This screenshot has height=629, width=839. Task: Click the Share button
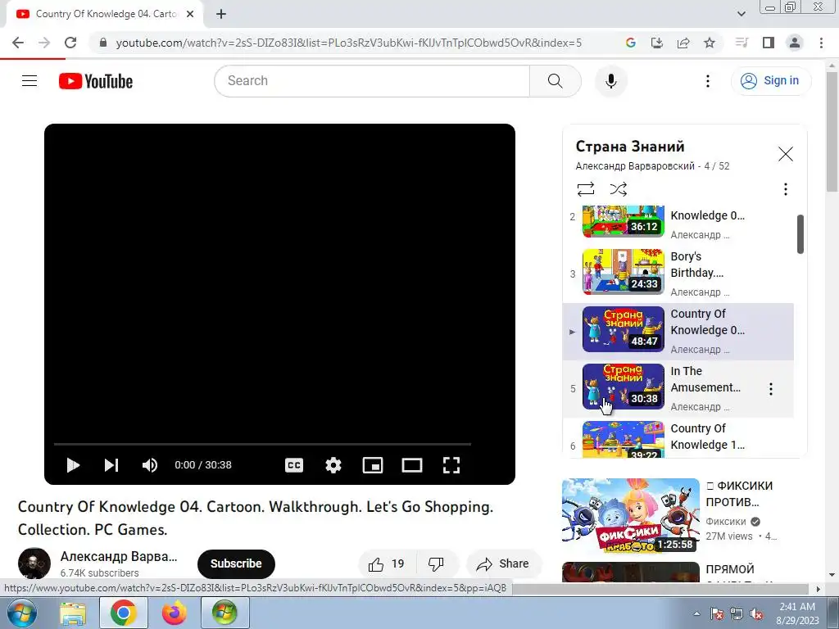[503, 563]
